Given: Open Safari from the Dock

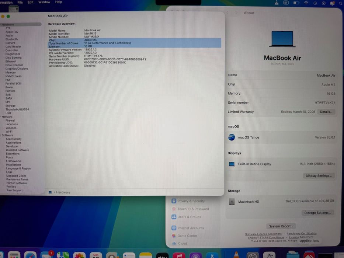Looking at the screenshot, I should coord(30,255).
